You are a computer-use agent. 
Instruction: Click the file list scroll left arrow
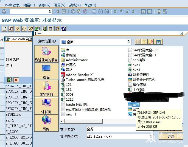[x=62, y=121]
